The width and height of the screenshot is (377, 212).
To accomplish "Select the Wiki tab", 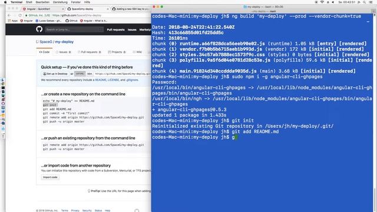I will (137, 52).
